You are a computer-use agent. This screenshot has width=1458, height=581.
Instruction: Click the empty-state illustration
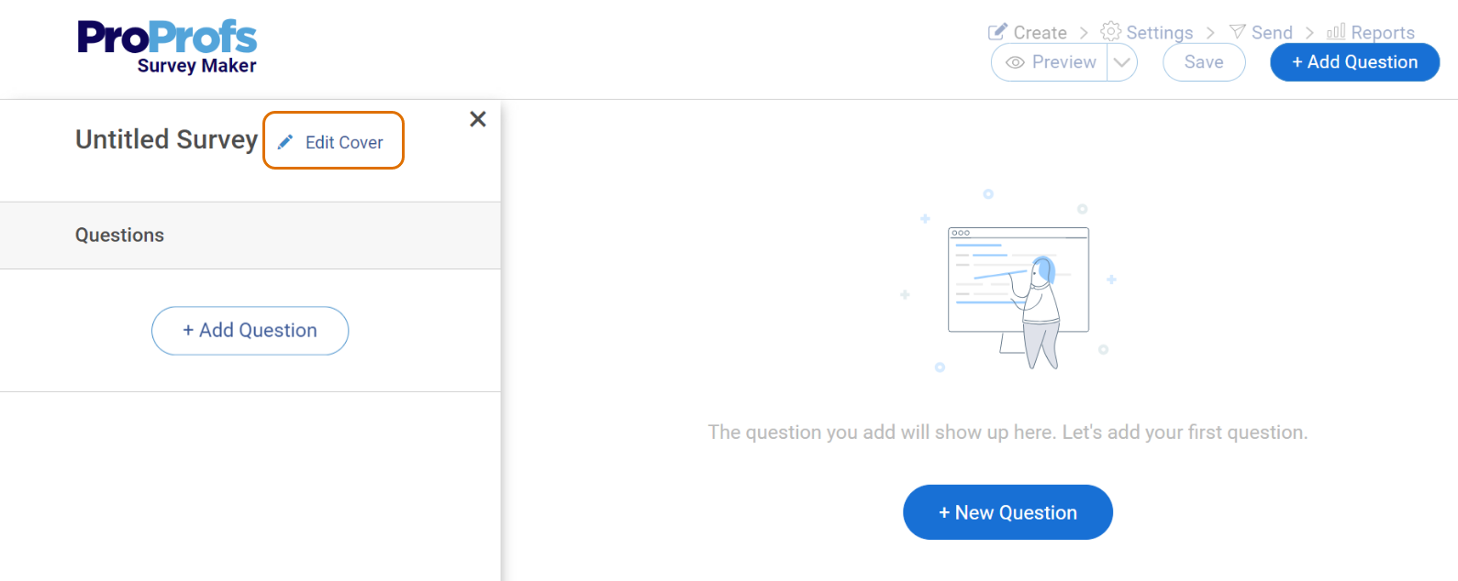pyautogui.click(x=1008, y=280)
